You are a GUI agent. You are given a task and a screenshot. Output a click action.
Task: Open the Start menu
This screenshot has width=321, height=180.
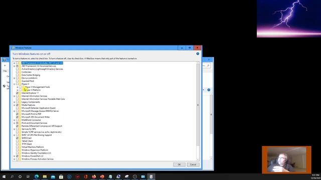[x=4, y=176]
